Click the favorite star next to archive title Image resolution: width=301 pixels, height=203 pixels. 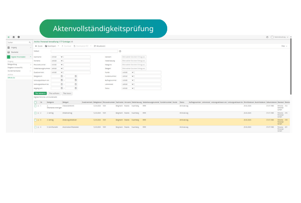tap(72, 42)
